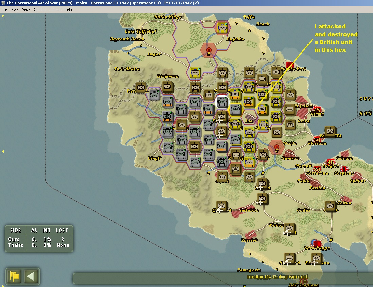
Task: Select the brown infantry counter near Zeitun
Action: (330, 206)
